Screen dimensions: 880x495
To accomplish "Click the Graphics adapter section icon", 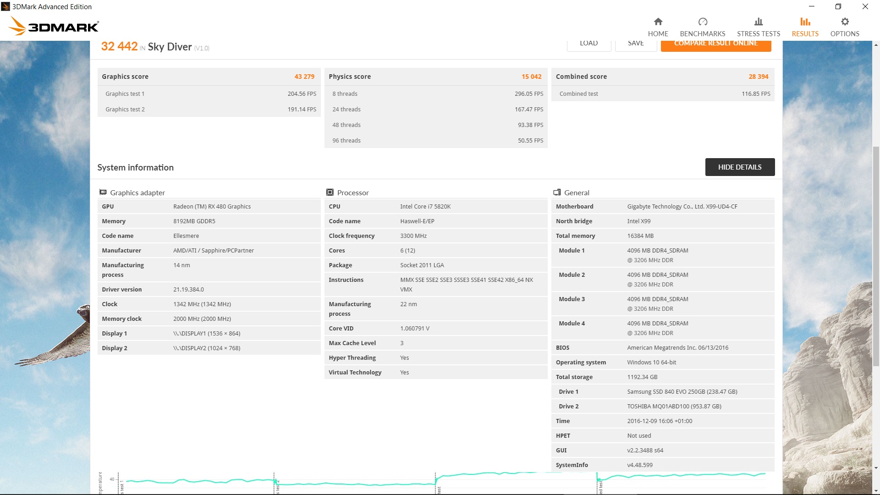I will tap(103, 192).
